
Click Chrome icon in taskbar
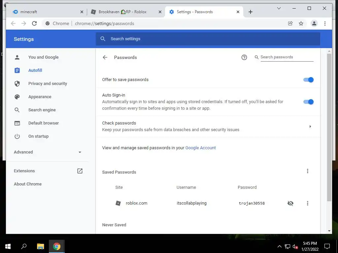(x=57, y=246)
